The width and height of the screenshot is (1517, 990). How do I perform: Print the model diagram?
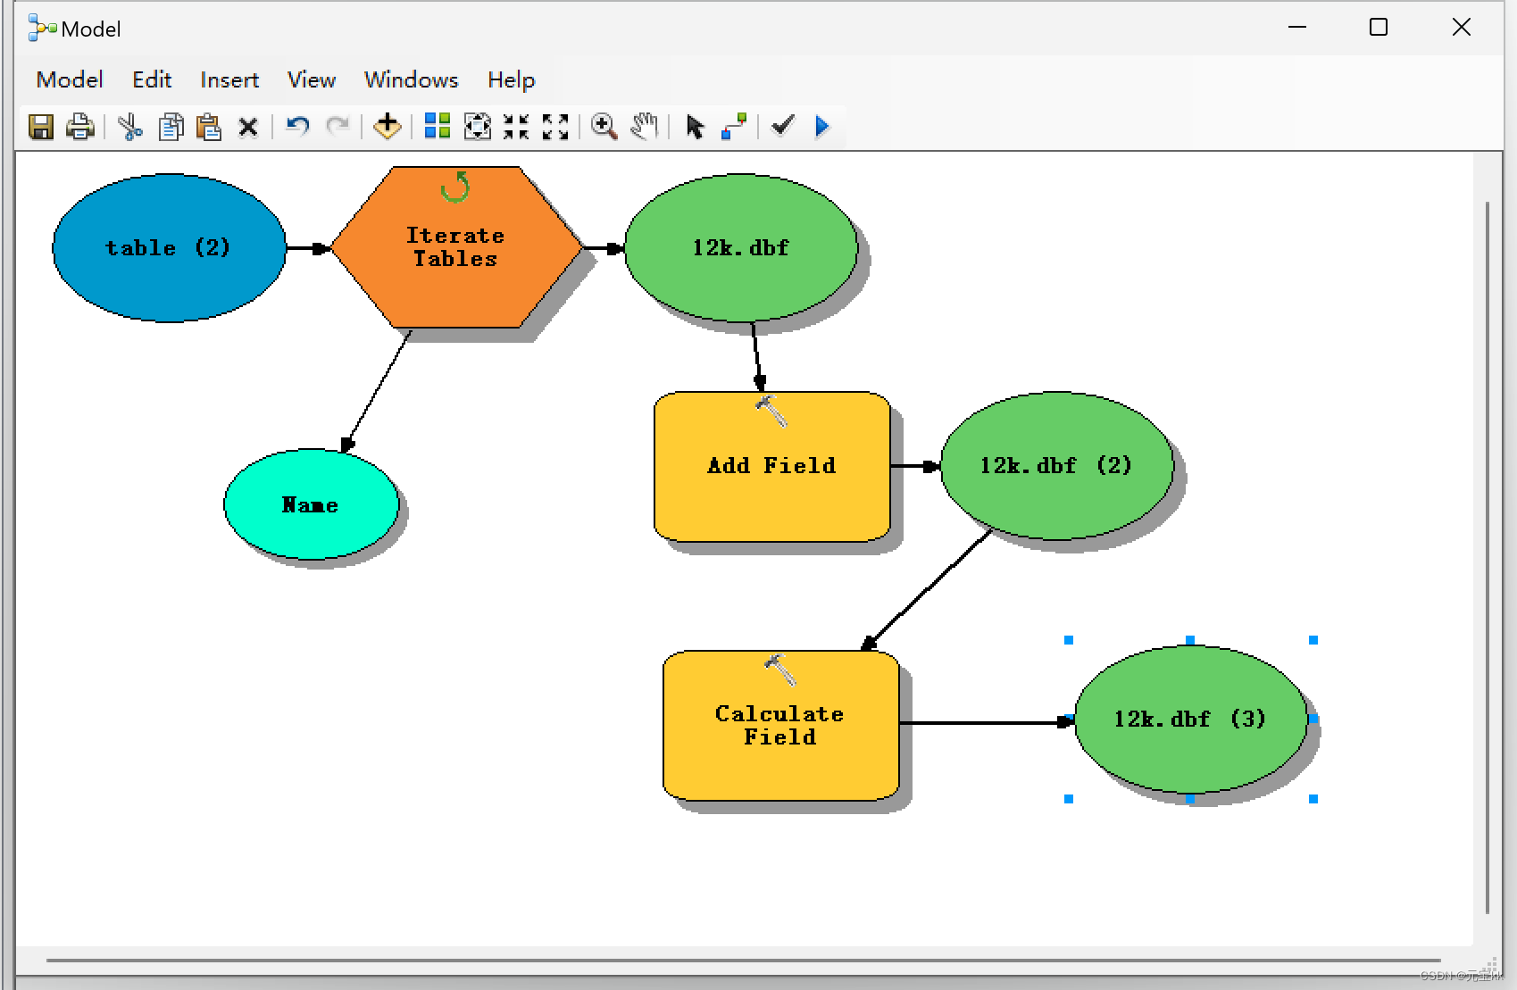[x=80, y=127]
